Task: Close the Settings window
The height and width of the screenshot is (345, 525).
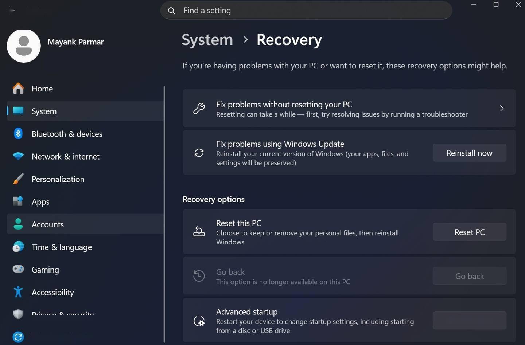Action: [x=518, y=4]
